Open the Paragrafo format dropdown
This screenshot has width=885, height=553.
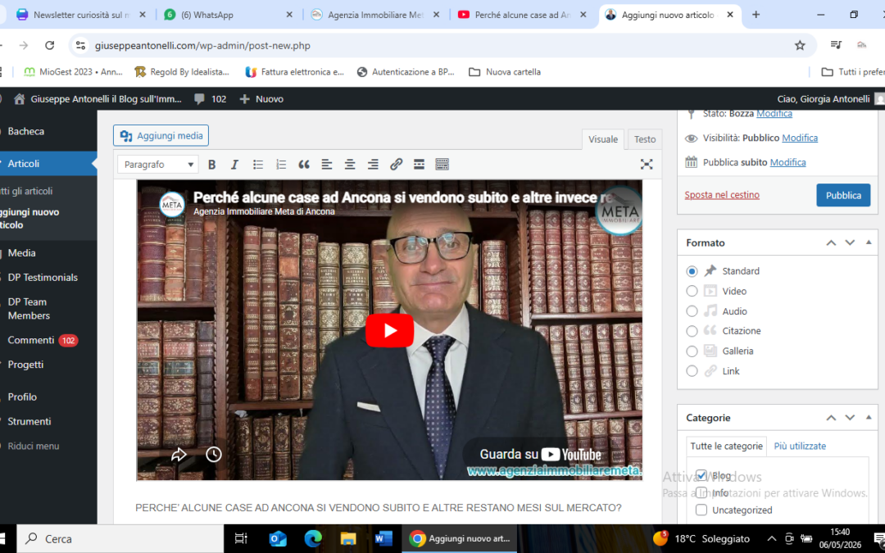point(158,164)
